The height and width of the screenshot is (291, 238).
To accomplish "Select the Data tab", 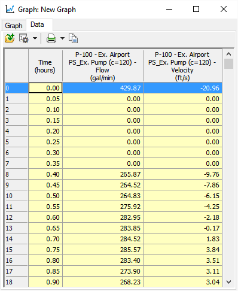I will tap(37, 25).
